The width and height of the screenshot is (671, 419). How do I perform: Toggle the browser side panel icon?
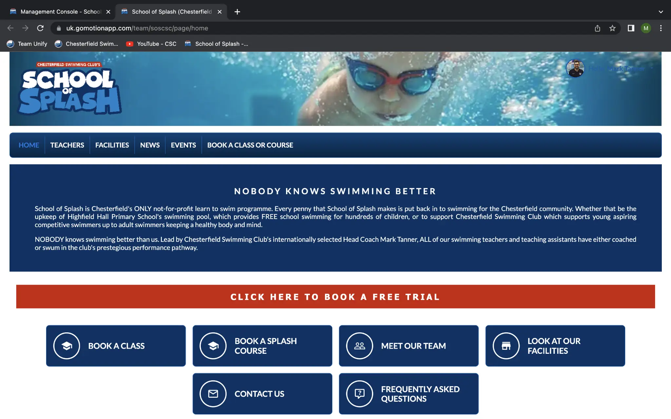(631, 28)
